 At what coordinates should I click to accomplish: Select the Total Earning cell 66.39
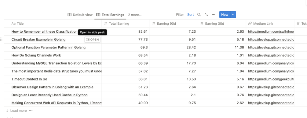126,63
